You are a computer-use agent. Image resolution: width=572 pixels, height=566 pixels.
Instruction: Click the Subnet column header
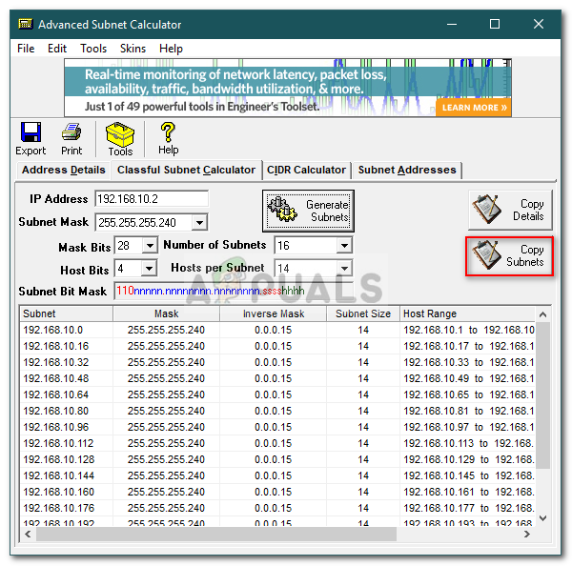pos(66,313)
